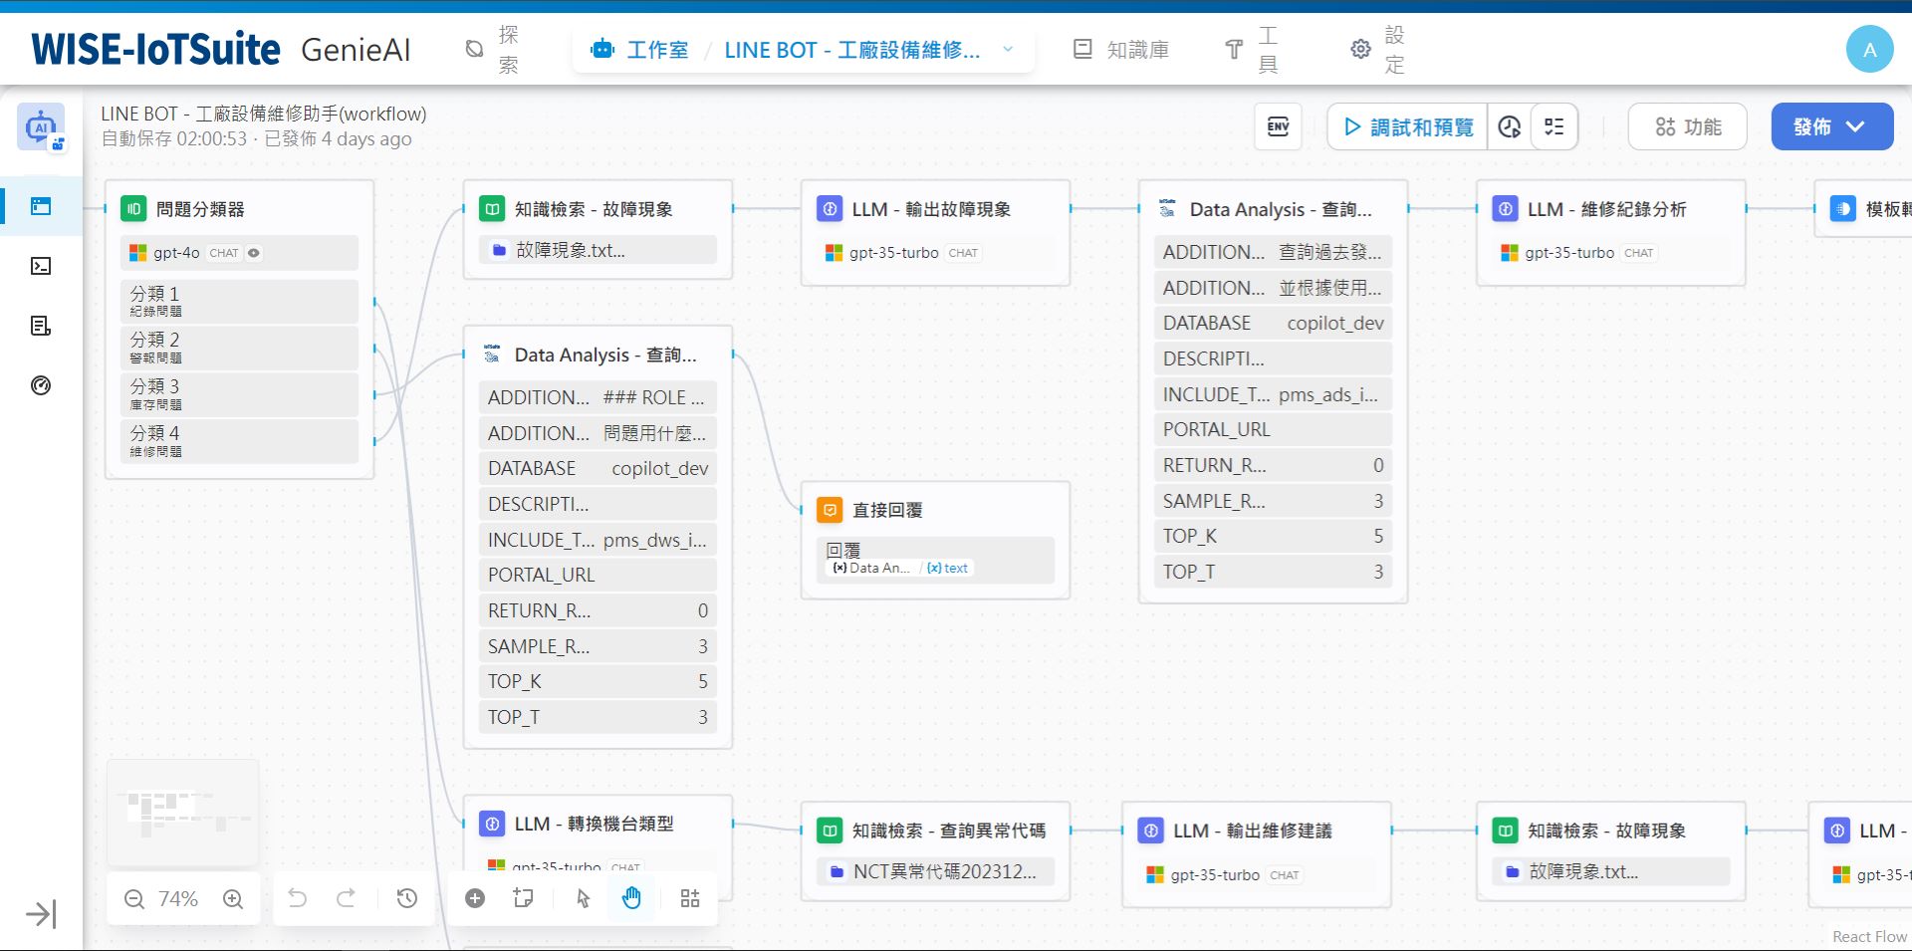
Task: Click INCLUDE_T... pms_dws_i... row
Action: click(597, 540)
